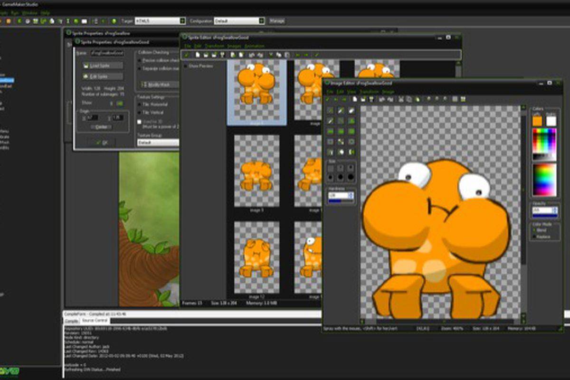Image resolution: width=570 pixels, height=380 pixels.
Task: Open Transform menu in Sprite Editor
Action: [x=215, y=46]
